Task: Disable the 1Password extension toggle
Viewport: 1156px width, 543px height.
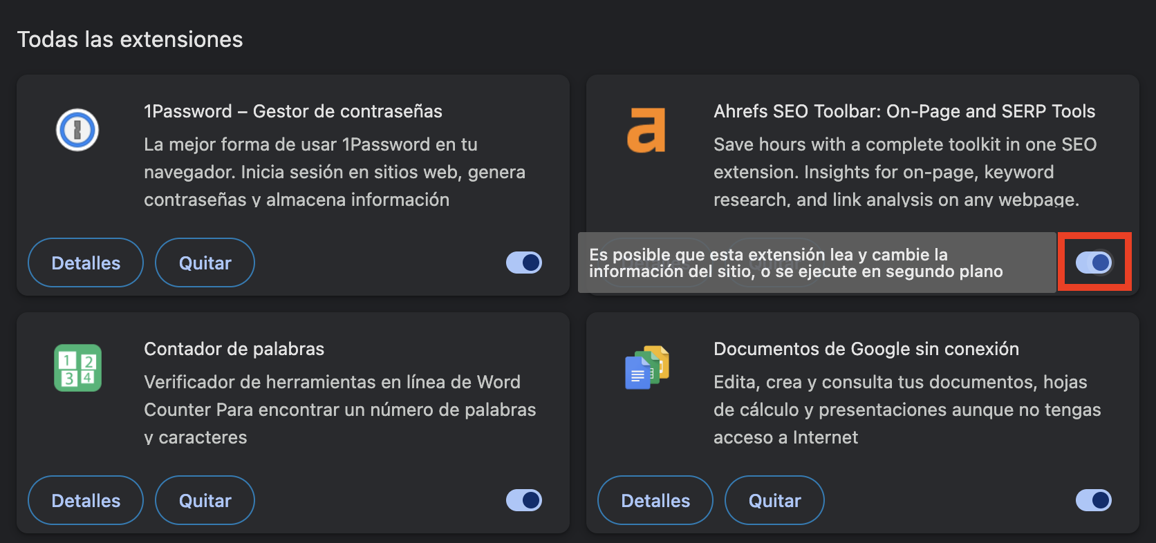Action: (x=524, y=263)
